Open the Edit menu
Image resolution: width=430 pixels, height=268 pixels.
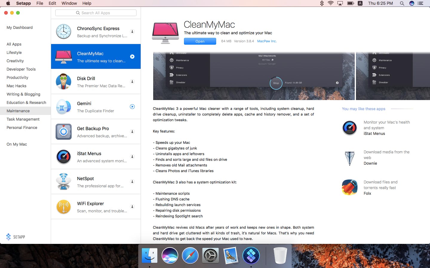click(x=52, y=3)
